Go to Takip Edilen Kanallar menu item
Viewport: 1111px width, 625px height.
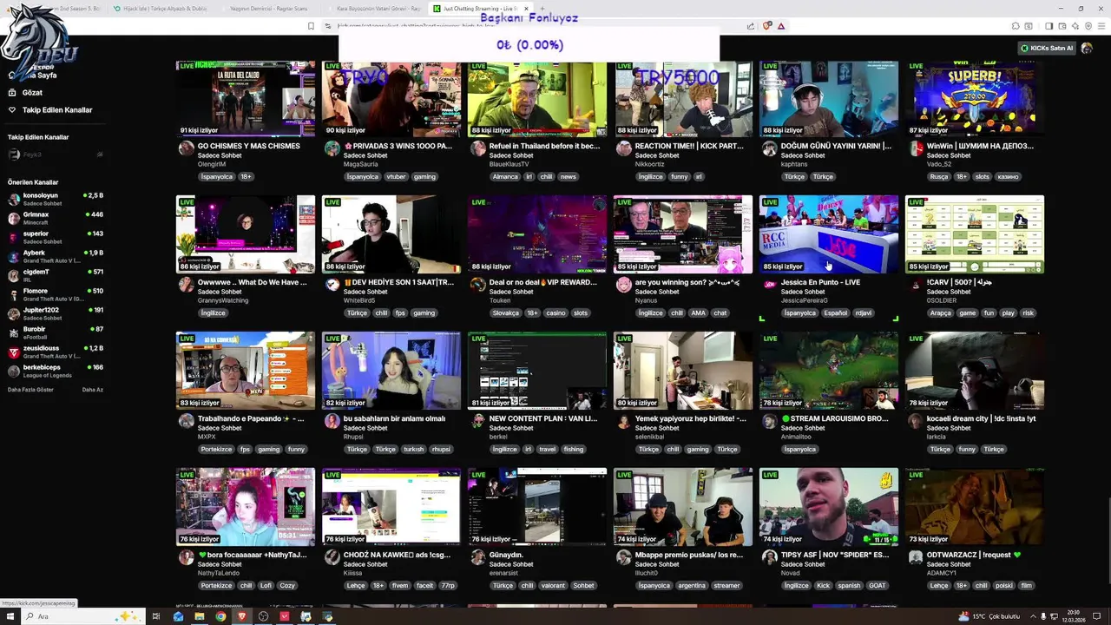[57, 110]
